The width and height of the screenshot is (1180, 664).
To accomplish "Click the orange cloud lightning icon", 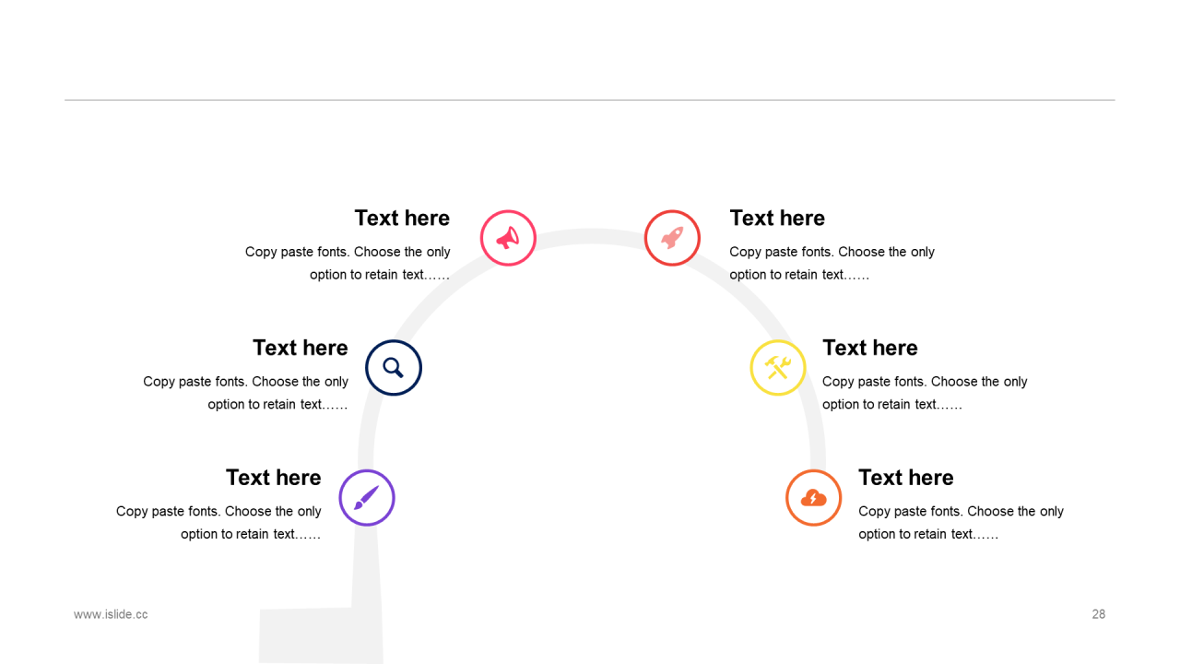I will point(814,498).
